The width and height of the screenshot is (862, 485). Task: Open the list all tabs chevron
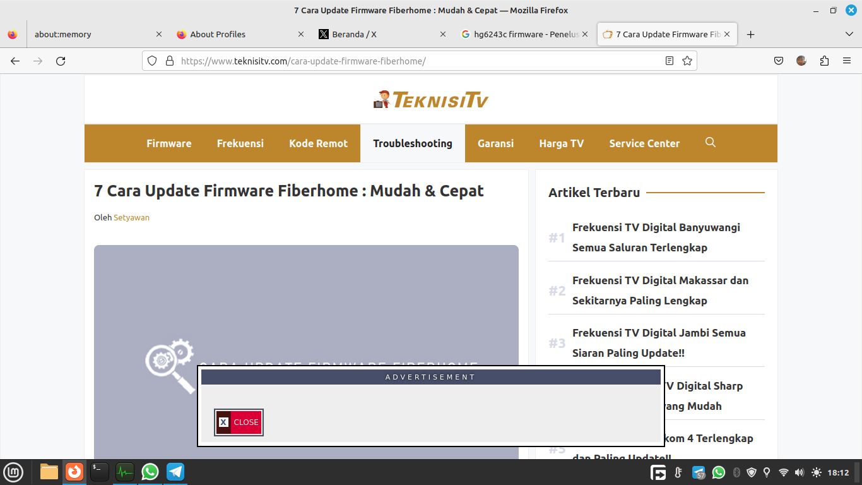coord(849,34)
